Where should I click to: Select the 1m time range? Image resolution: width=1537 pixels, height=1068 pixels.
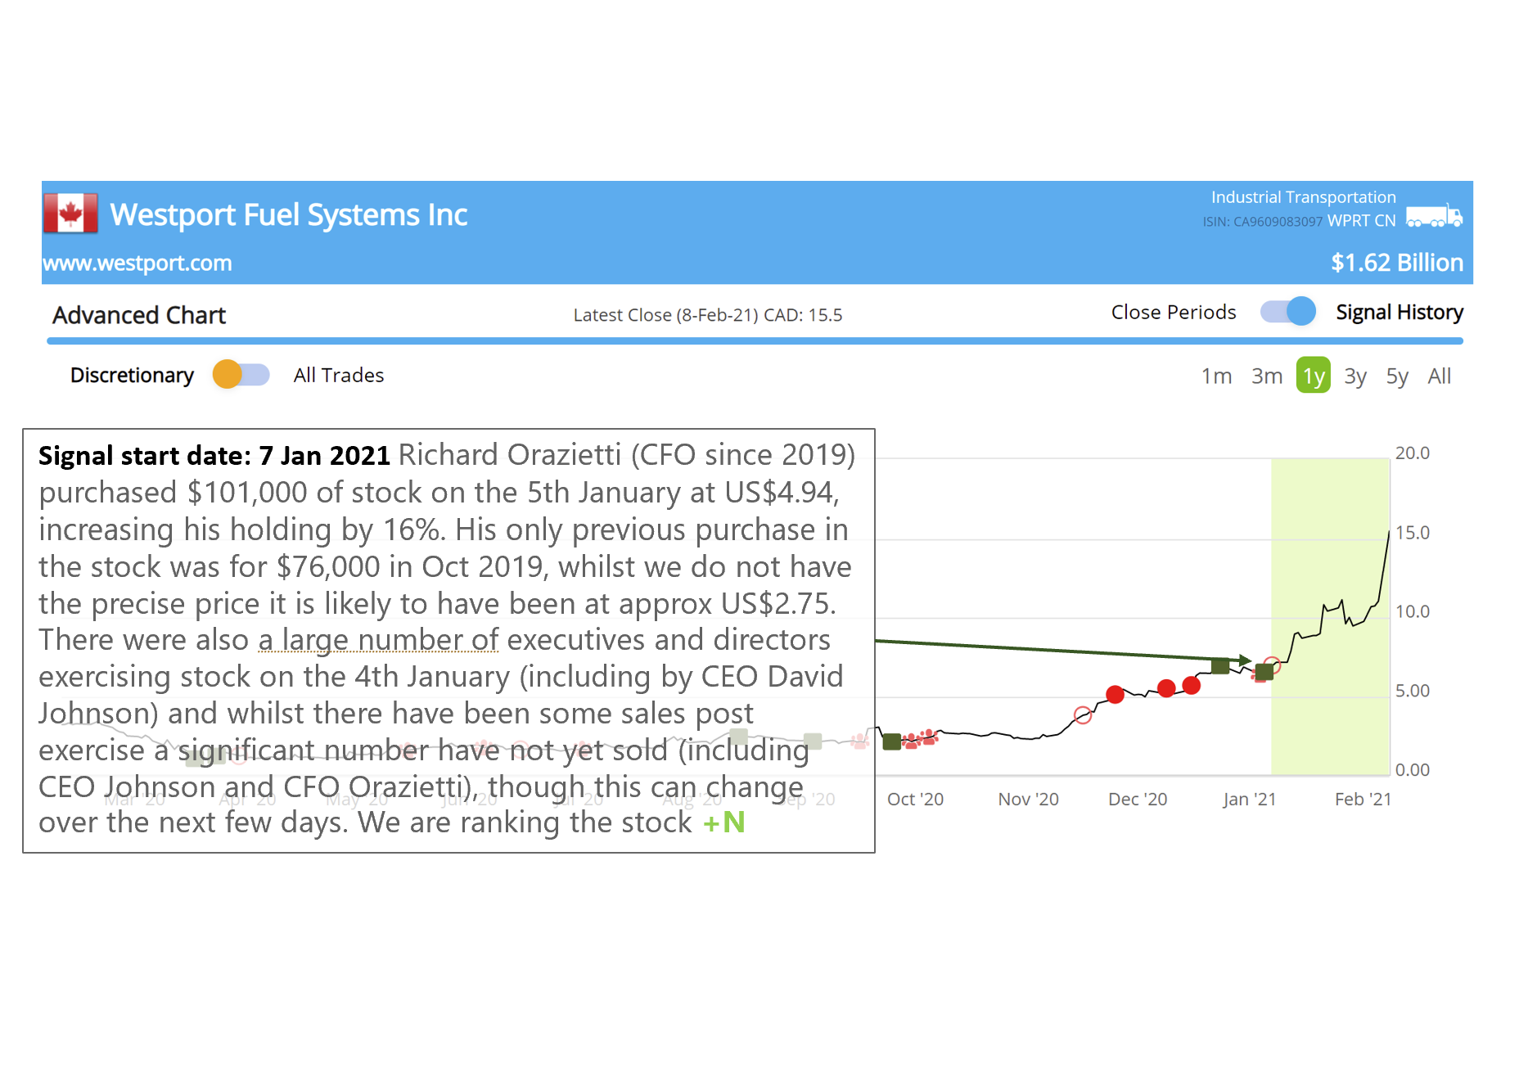[1216, 376]
